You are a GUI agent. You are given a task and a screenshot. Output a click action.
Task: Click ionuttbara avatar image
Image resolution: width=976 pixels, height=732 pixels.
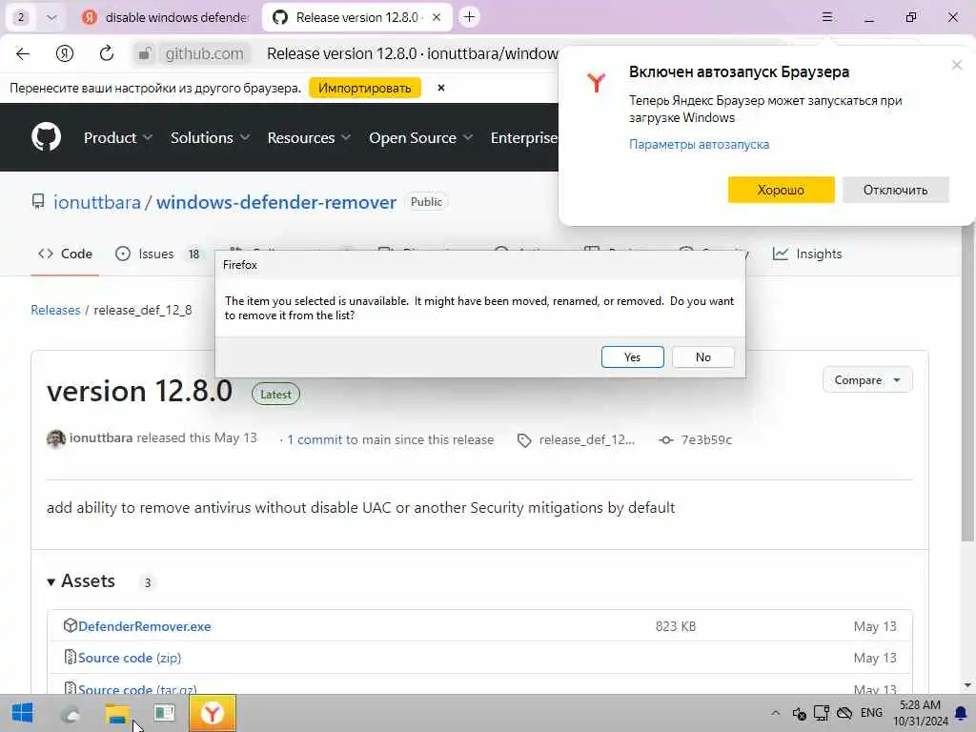[56, 438]
